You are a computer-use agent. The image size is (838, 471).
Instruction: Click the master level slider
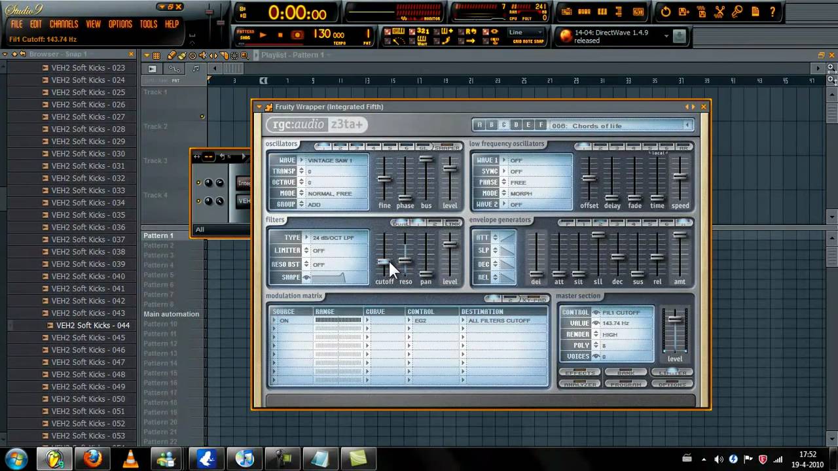(x=674, y=319)
